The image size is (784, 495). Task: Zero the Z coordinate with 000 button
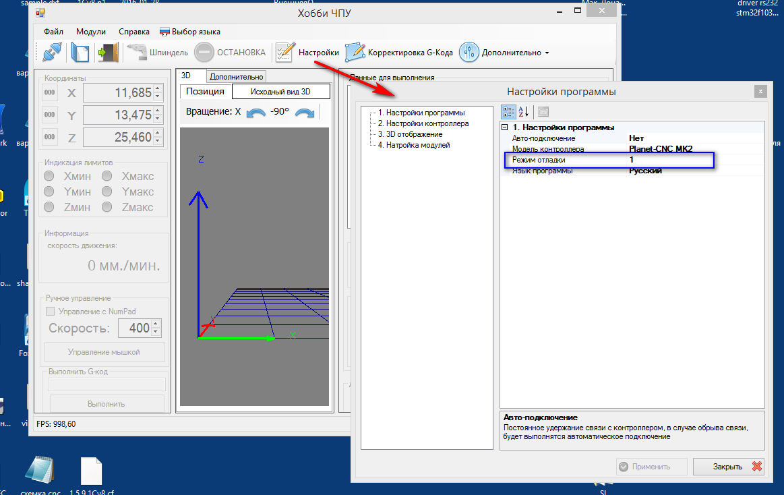(49, 137)
